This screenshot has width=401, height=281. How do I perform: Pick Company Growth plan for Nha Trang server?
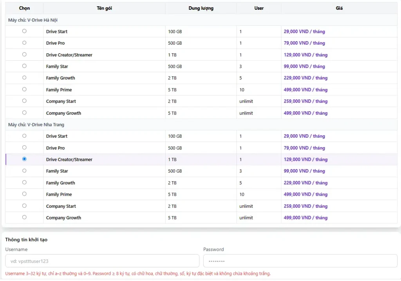pyautogui.click(x=24, y=217)
